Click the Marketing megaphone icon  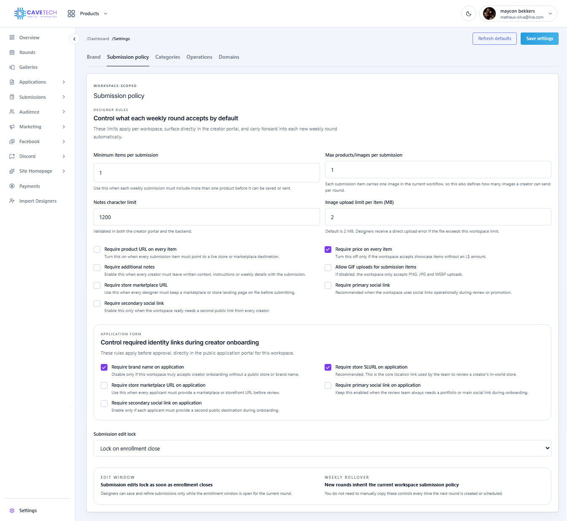(x=12, y=127)
